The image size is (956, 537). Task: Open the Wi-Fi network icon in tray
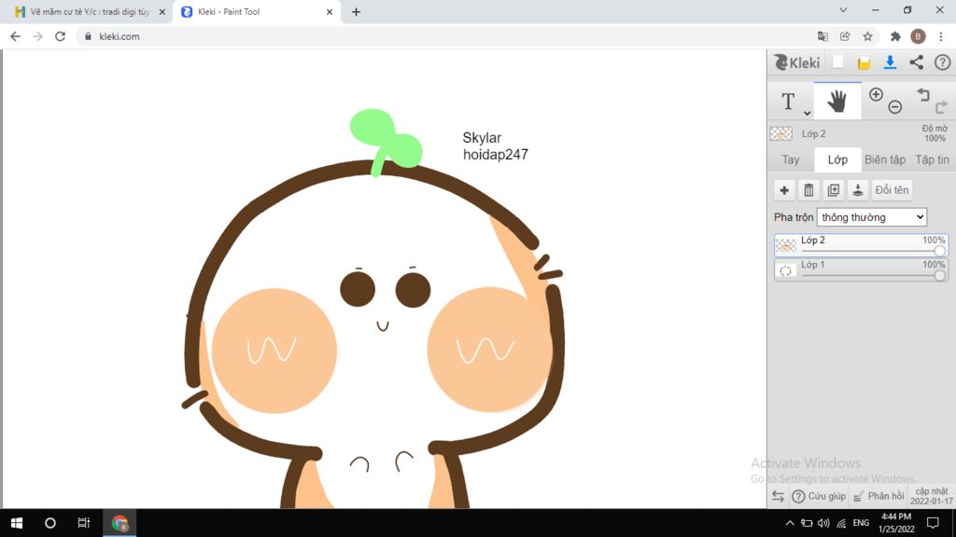(x=841, y=523)
